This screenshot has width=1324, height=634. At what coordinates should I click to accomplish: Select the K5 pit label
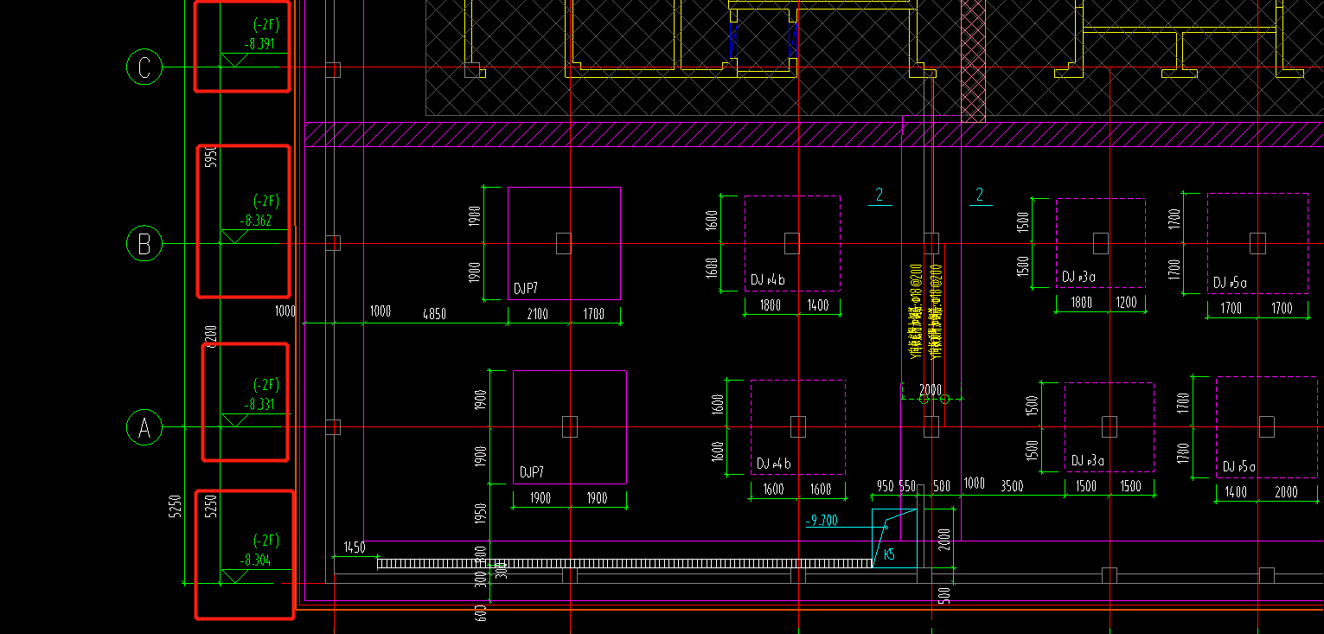(x=889, y=554)
